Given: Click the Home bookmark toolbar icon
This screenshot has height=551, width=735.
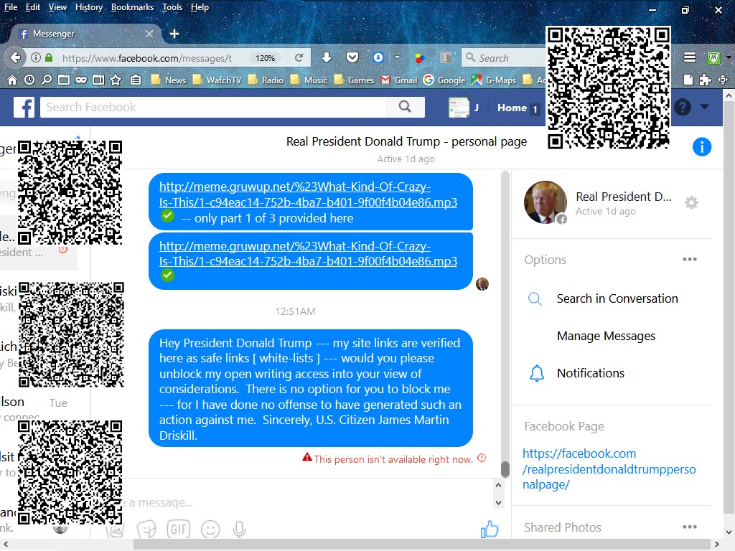Looking at the screenshot, I should pyautogui.click(x=12, y=80).
